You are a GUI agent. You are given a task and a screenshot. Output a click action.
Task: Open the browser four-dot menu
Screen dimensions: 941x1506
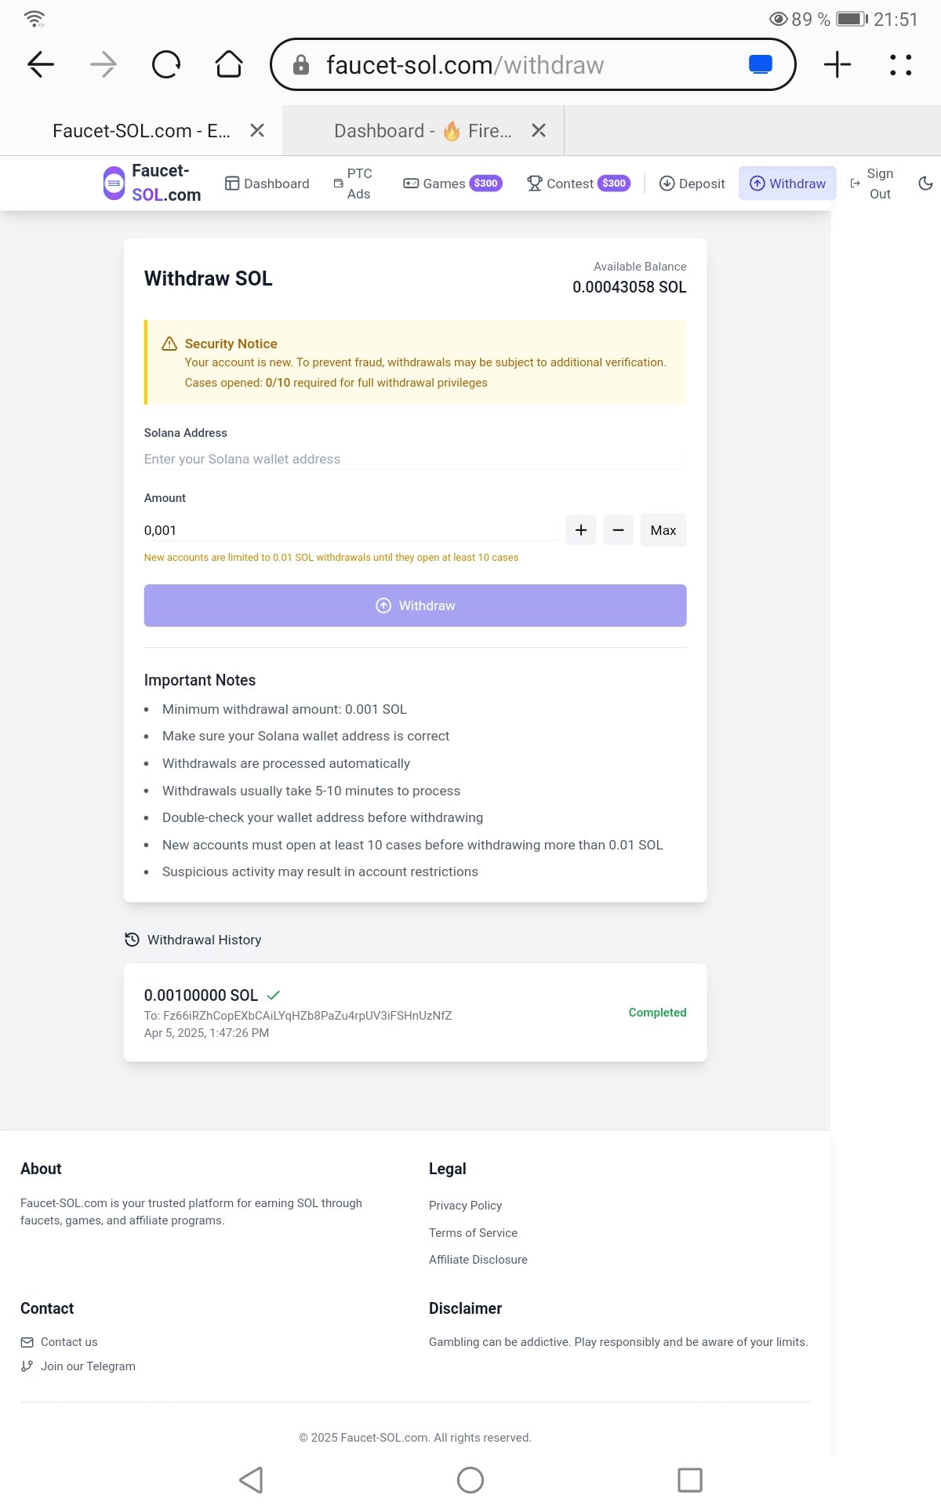[x=900, y=64]
